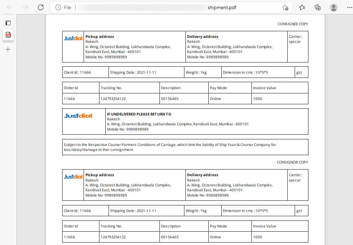Click tracking number 124793254122 in consignee copy
This screenshot has height=245, width=353.
pyautogui.click(x=113, y=99)
